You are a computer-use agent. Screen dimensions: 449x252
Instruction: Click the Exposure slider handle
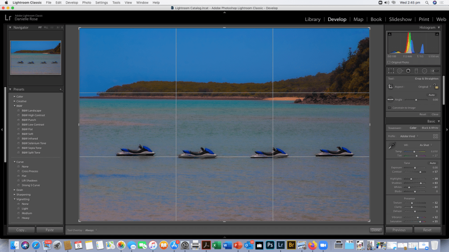tap(416, 168)
